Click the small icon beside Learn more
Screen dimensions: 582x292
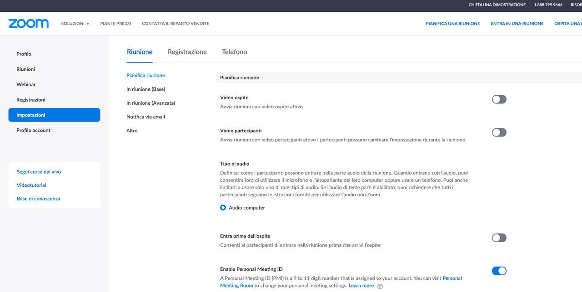pos(380,286)
